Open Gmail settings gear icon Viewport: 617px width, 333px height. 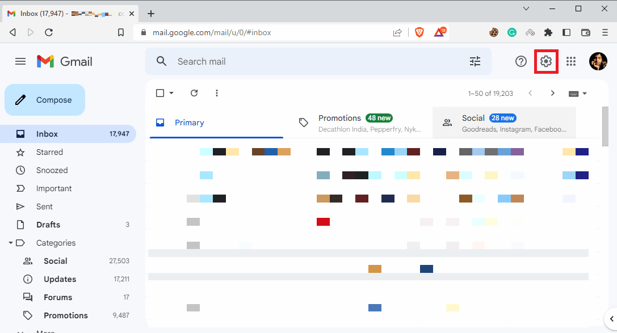coord(546,61)
